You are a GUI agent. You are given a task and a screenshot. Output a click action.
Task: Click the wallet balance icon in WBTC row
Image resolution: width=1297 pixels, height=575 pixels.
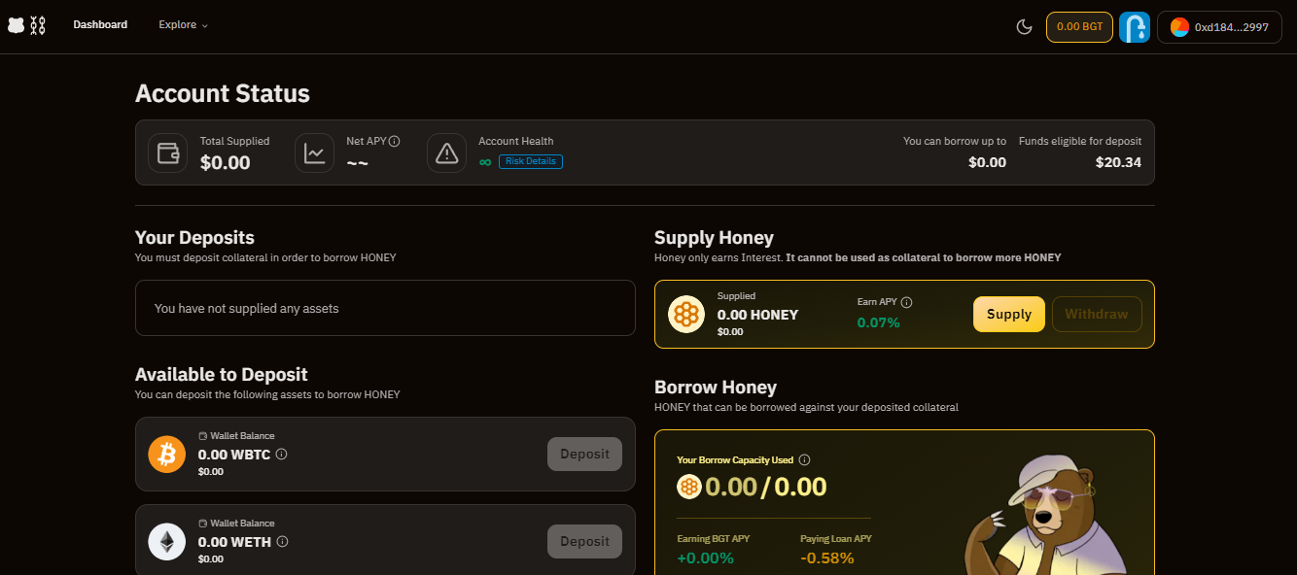click(203, 436)
